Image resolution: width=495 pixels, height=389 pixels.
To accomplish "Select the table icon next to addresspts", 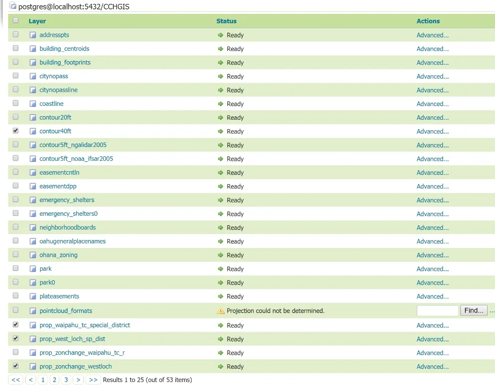I will pyautogui.click(x=33, y=35).
